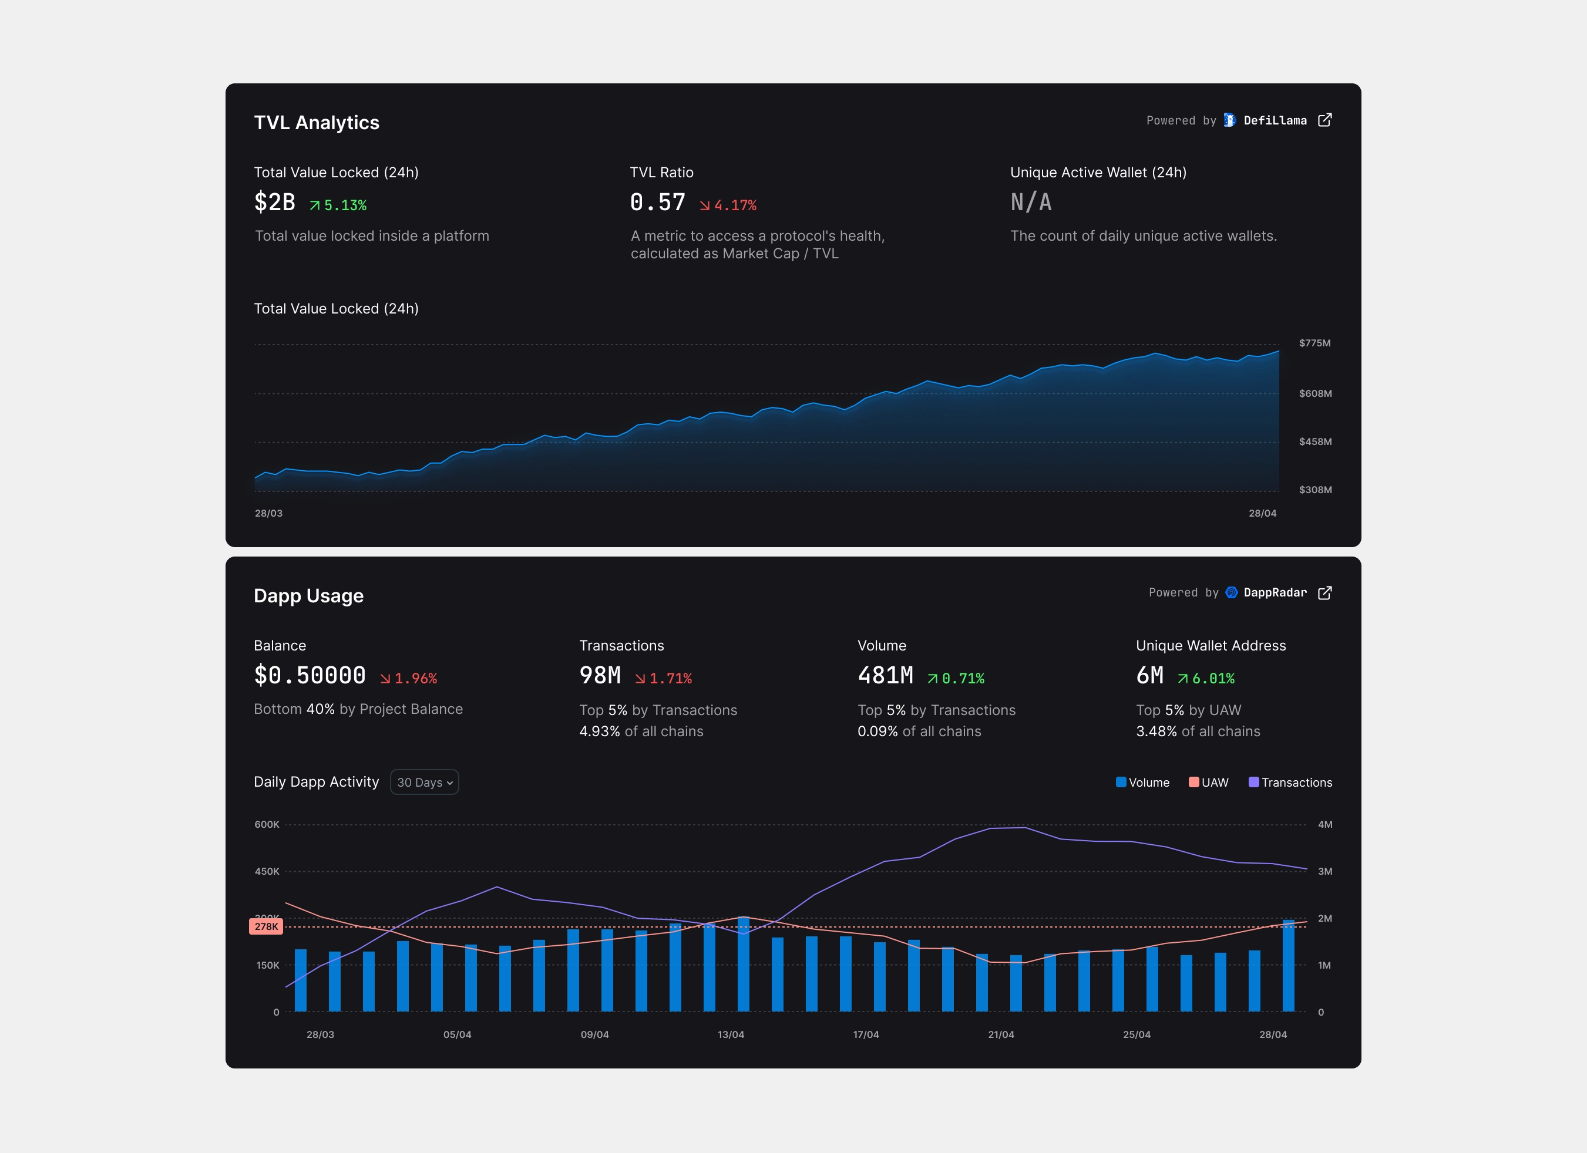Click the 278K marker on the chart axis
Screen dimensions: 1587x1153
pos(266,926)
